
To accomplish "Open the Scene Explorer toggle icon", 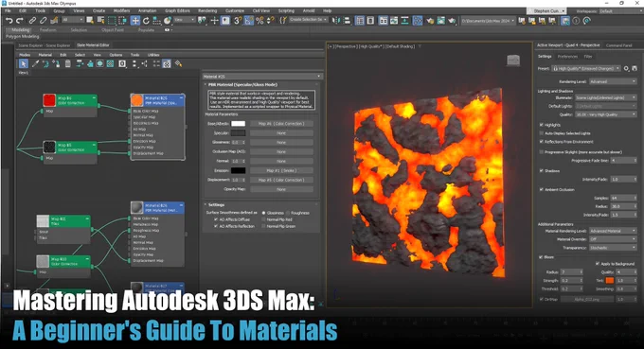I will point(360,20).
